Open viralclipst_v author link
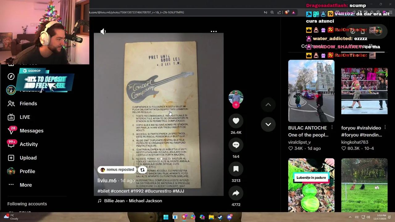 click(299, 142)
